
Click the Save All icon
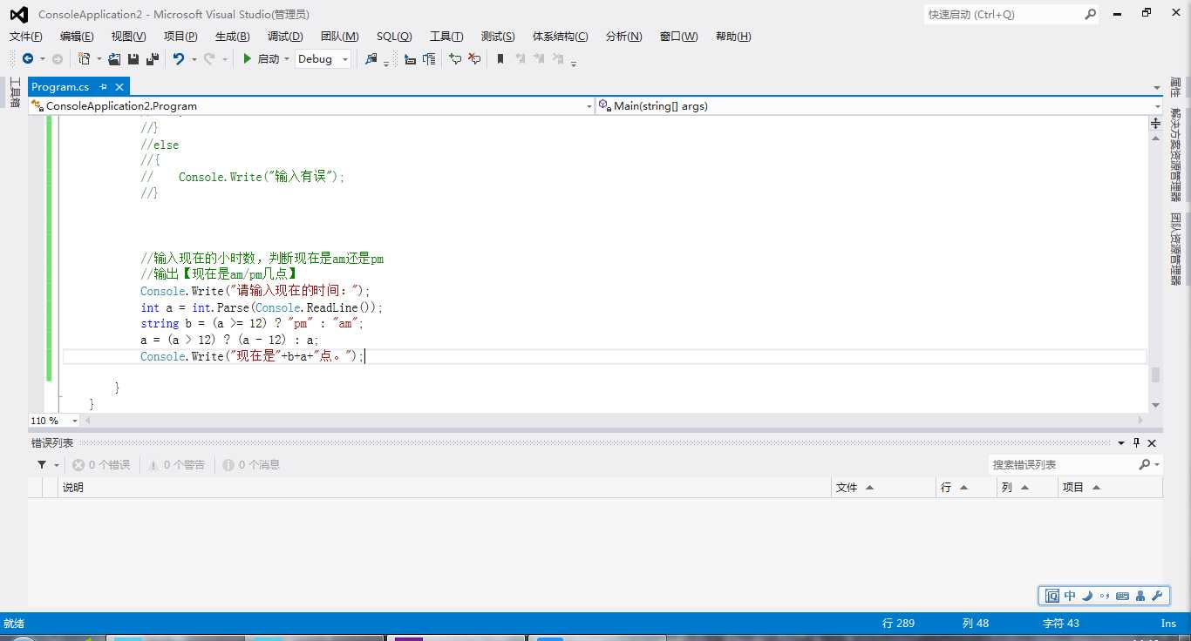point(153,59)
